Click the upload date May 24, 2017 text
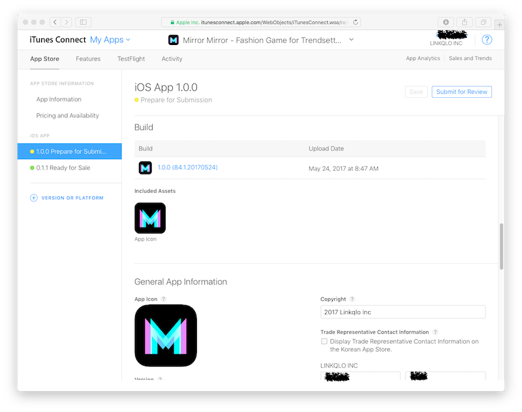The height and width of the screenshot is (412, 522). 344,169
